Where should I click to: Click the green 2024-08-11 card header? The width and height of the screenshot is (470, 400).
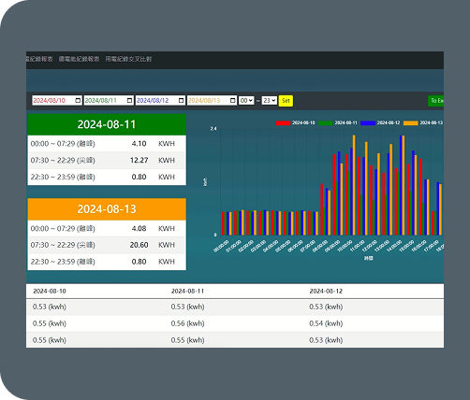[107, 124]
